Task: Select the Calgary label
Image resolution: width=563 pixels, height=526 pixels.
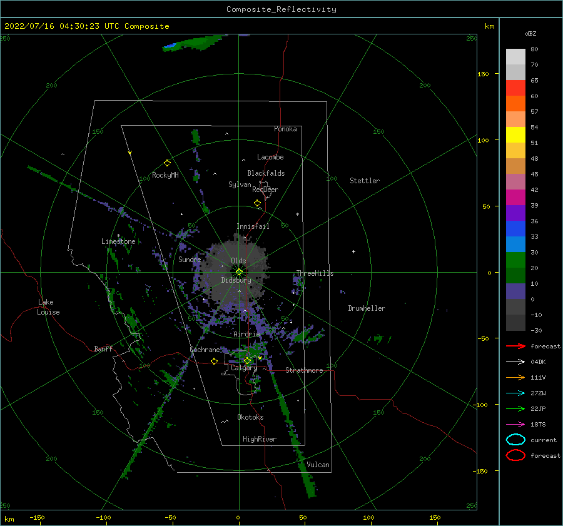Action: click(244, 368)
